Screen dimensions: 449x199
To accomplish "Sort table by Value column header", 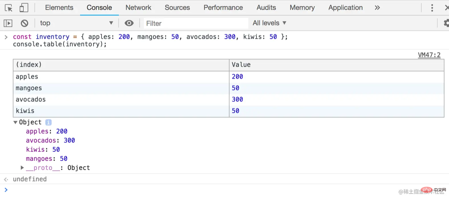I will click(x=337, y=65).
